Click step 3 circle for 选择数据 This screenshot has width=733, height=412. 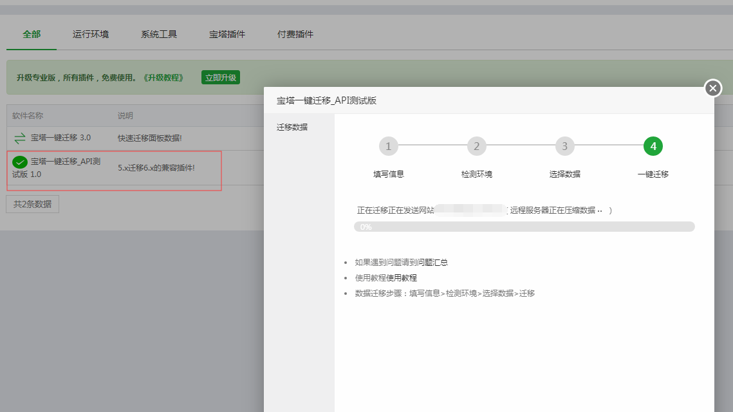click(564, 146)
